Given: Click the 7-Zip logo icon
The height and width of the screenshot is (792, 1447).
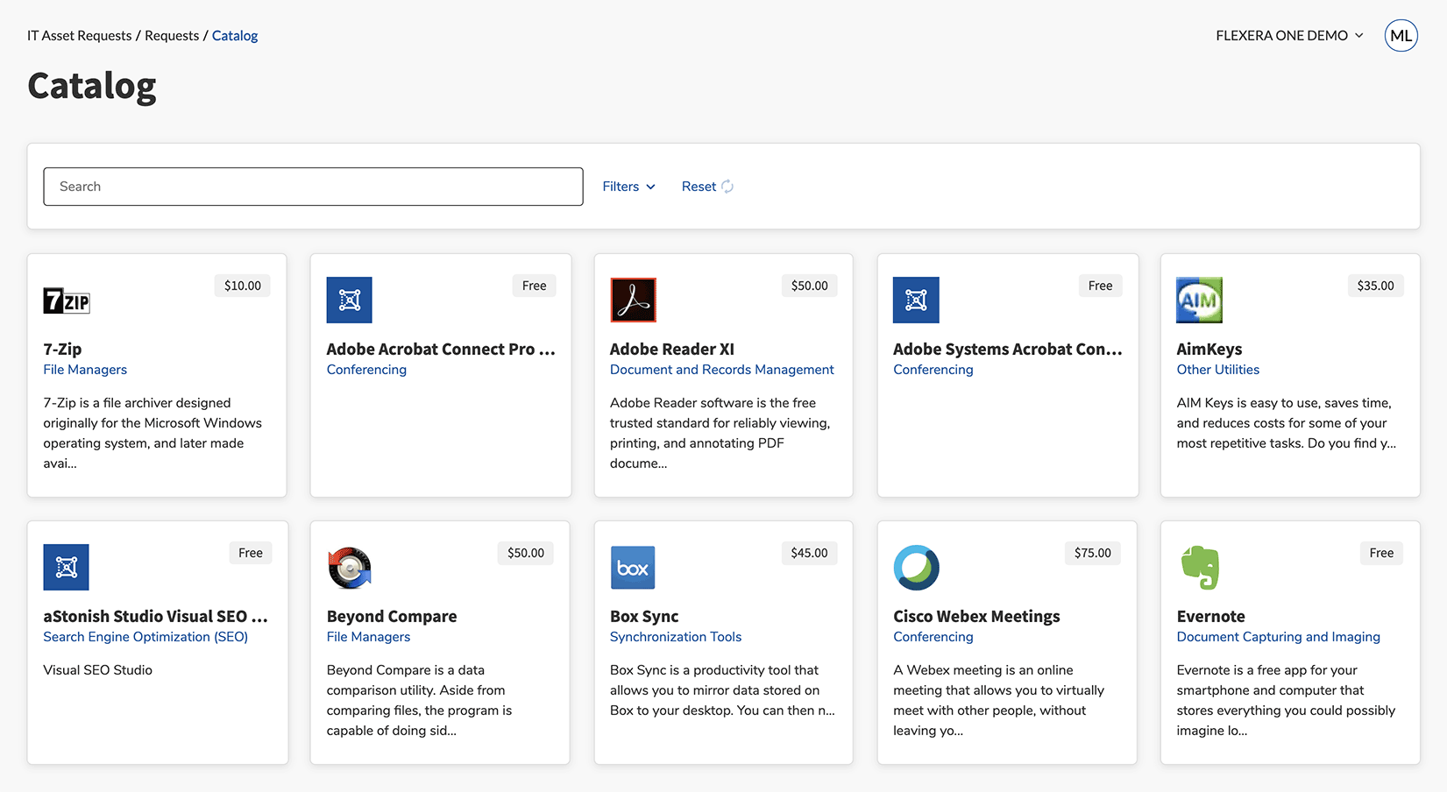Looking at the screenshot, I should click(67, 301).
